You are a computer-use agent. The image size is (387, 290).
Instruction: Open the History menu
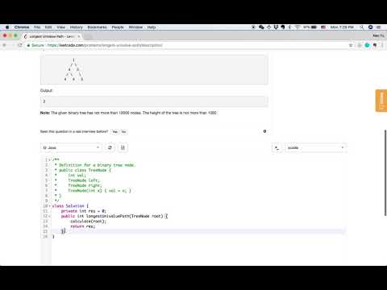[77, 27]
